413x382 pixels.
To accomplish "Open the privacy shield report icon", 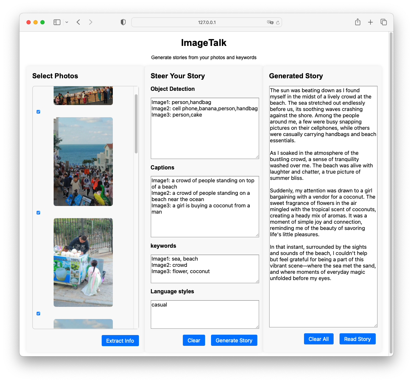I will [x=123, y=22].
